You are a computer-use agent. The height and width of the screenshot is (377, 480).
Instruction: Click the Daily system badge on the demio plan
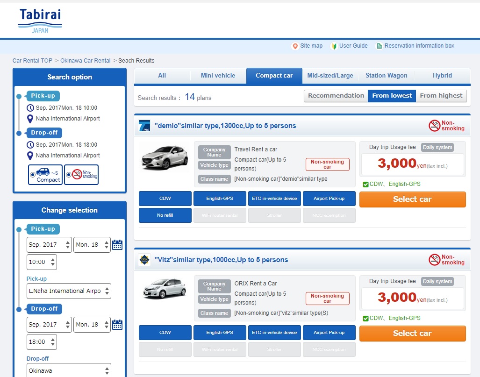[437, 148]
